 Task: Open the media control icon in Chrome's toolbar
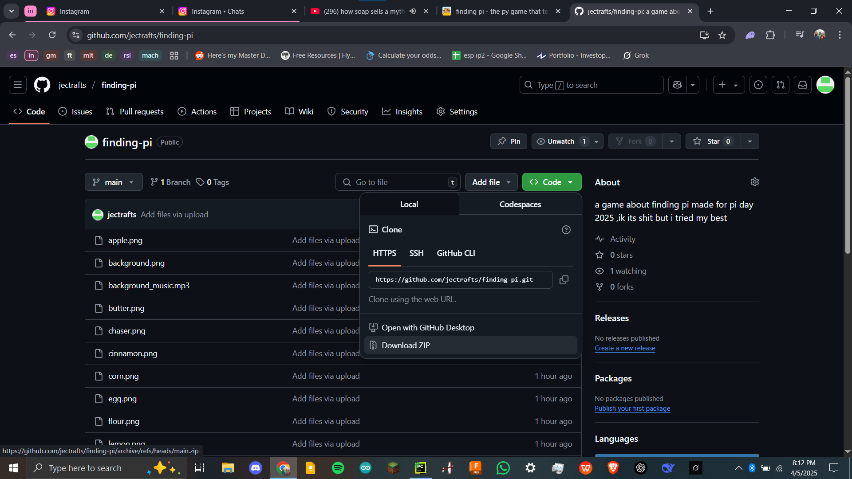point(800,35)
